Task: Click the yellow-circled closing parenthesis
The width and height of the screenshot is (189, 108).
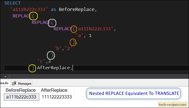Action: tap(33, 68)
